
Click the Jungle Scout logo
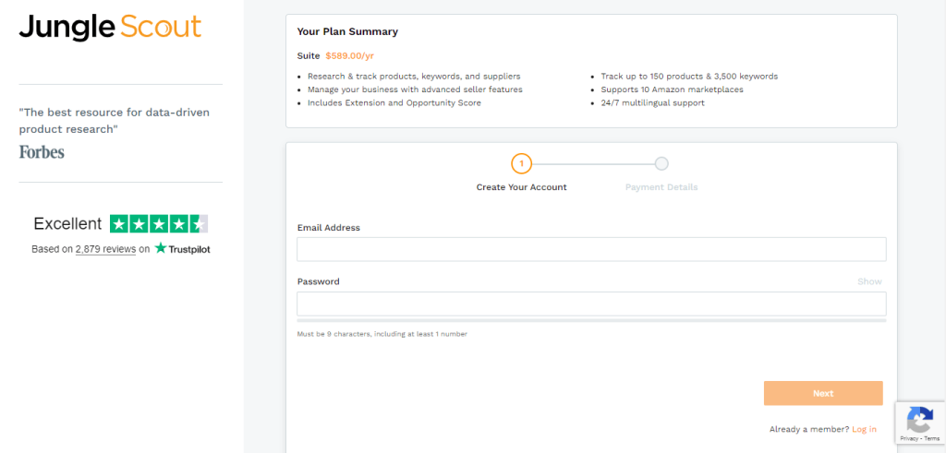110,27
